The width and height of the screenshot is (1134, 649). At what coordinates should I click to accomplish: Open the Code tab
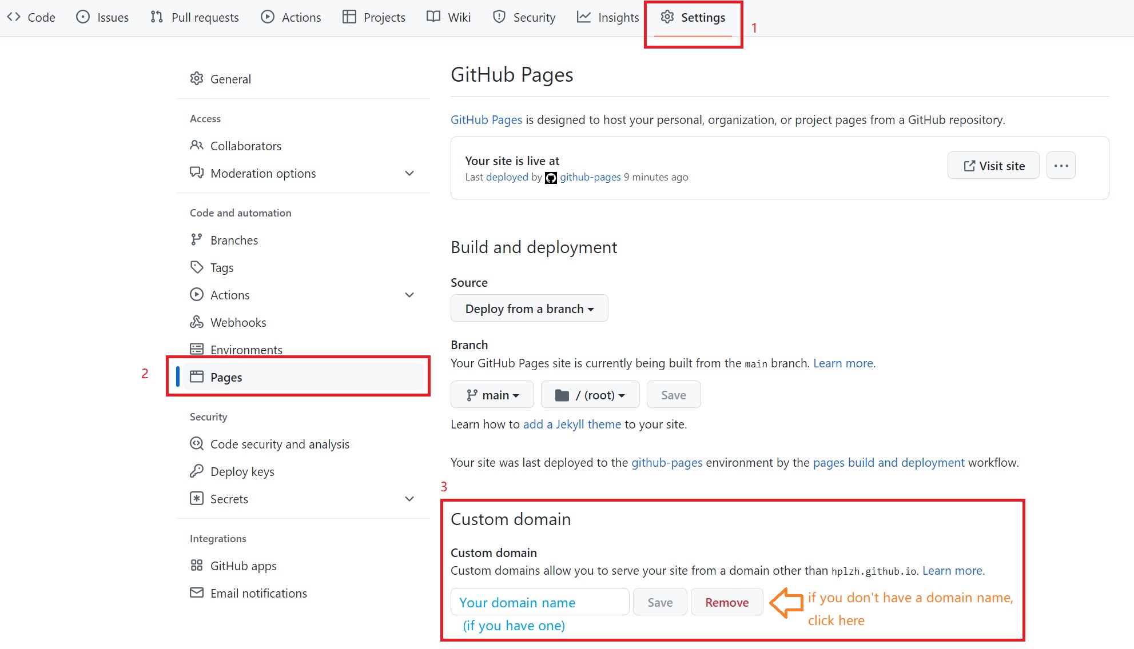coord(31,17)
